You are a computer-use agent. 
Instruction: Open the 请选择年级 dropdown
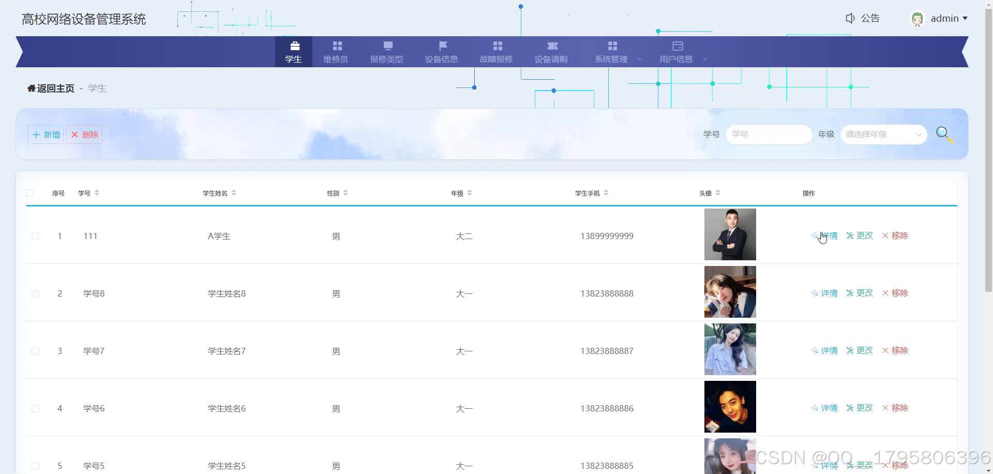883,135
